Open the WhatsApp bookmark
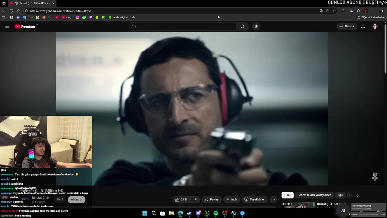The height and width of the screenshot is (218, 387). pyautogui.click(x=84, y=17)
